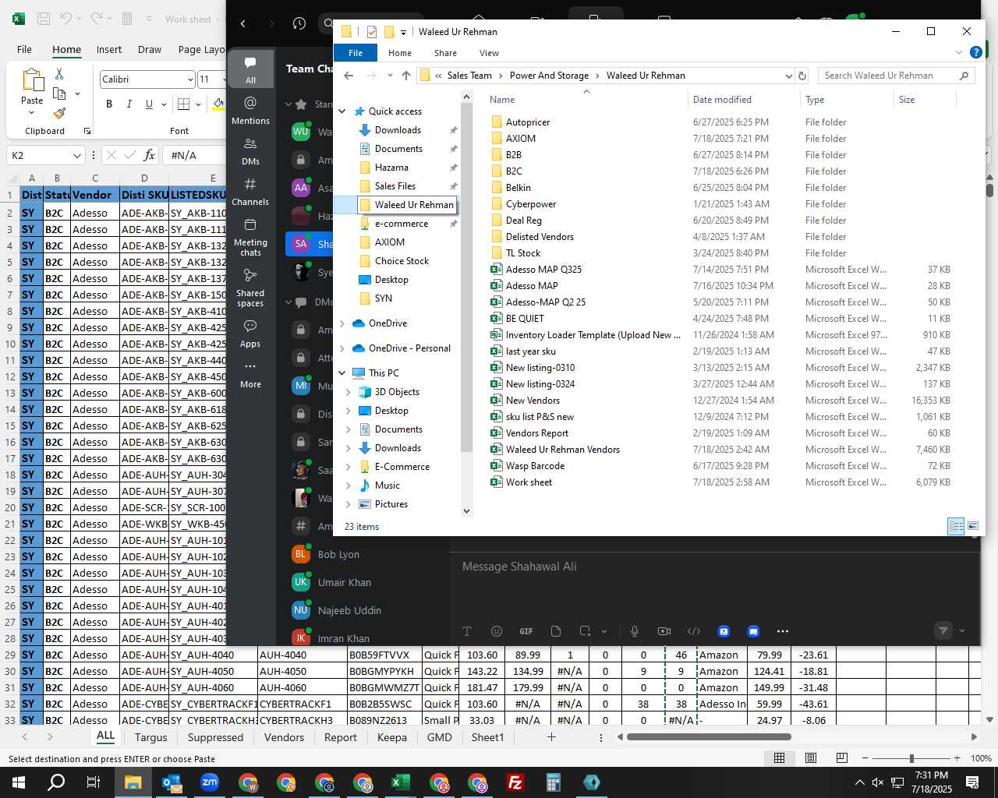Click the screenshot capture icon in Zoom chat
998x798 pixels.
click(585, 631)
